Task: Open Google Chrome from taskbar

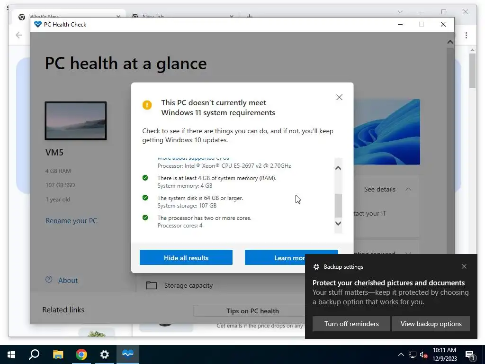Action: click(x=81, y=355)
